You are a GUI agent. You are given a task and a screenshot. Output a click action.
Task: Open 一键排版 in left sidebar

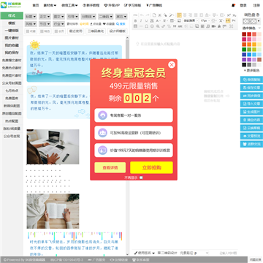tap(12, 31)
